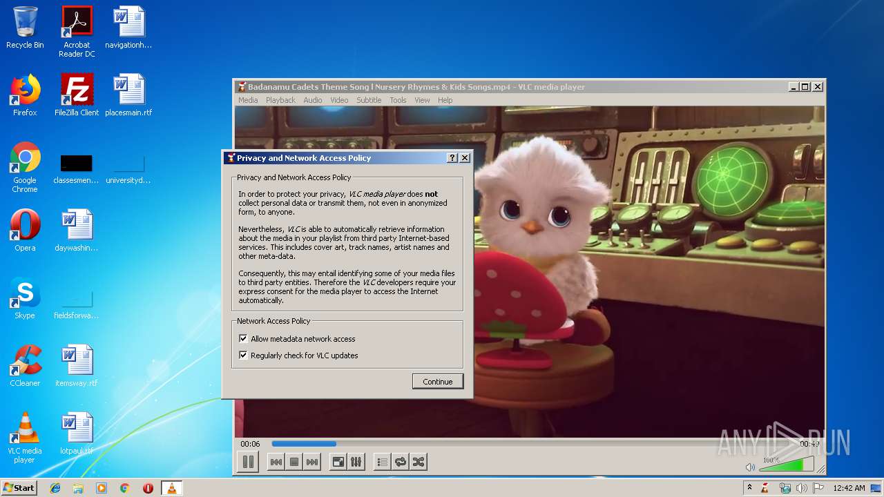Seek along the VLC playback progress bar

coord(532,444)
